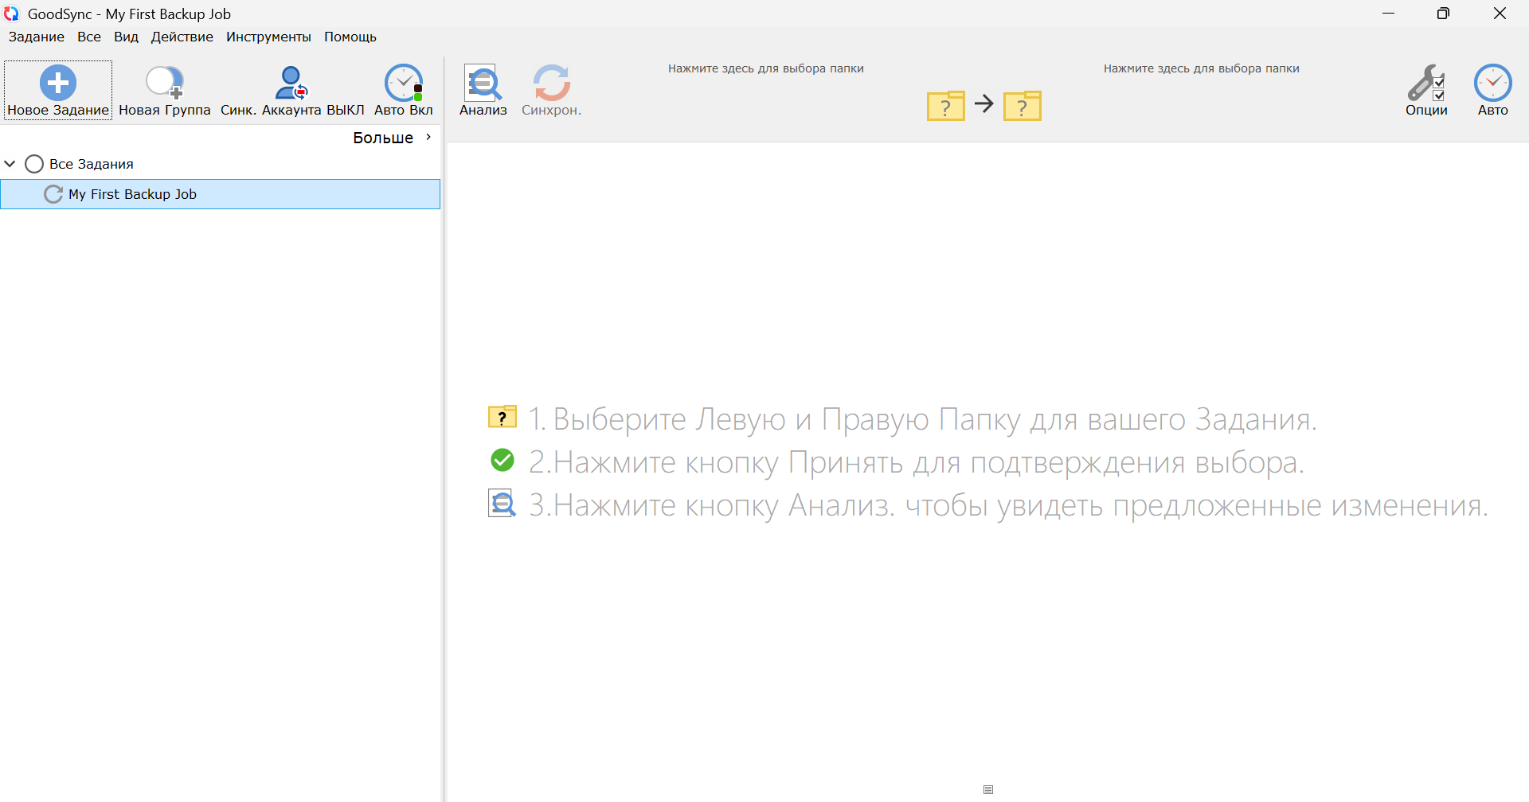Run the Analyze (Анализ) tool
Image resolution: width=1529 pixels, height=802 pixels.
click(483, 83)
